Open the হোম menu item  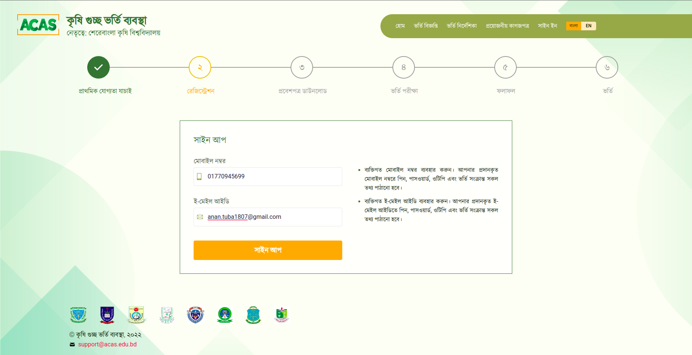click(400, 26)
